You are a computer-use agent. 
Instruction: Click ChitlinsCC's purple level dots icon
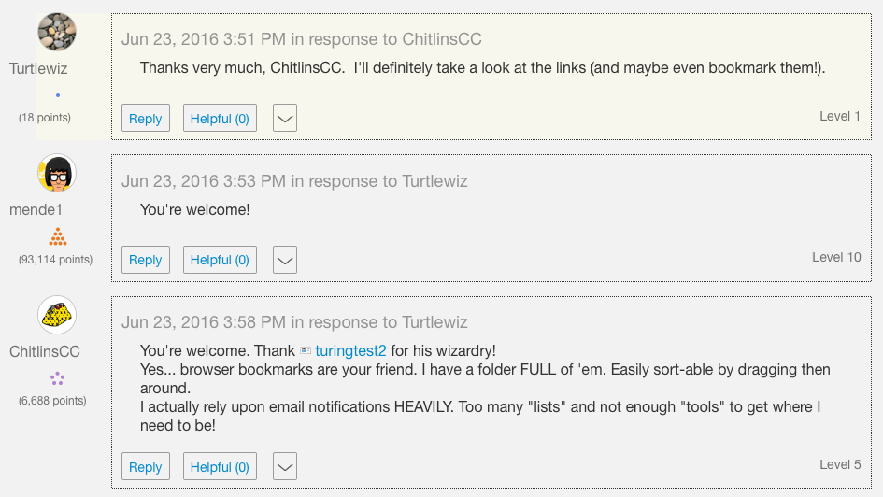coord(57,377)
